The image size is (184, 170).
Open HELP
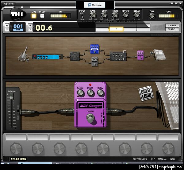[152, 159]
